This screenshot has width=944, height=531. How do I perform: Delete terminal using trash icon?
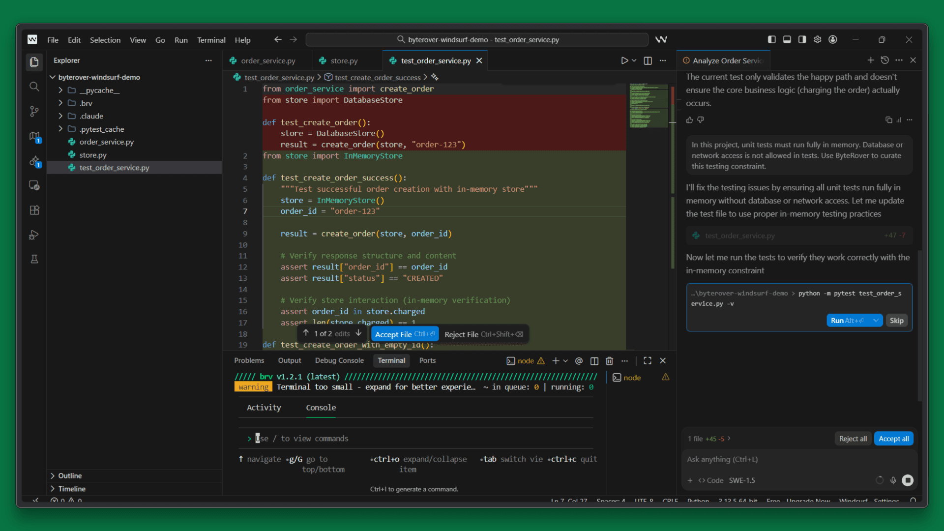coord(609,361)
